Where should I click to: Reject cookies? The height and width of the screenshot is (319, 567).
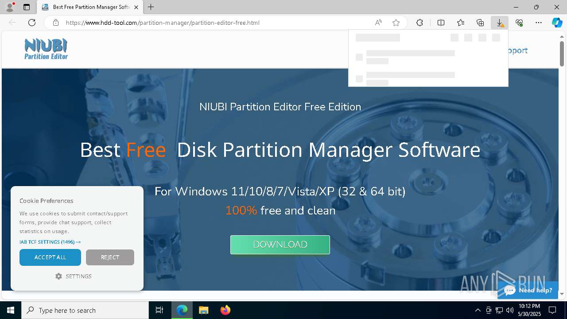point(110,257)
